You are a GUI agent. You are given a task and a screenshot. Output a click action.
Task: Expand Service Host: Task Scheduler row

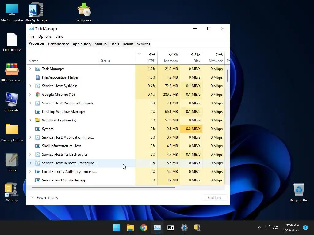pyautogui.click(x=30, y=155)
